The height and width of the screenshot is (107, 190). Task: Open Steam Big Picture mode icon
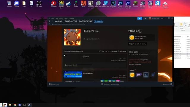(x=162, y=18)
